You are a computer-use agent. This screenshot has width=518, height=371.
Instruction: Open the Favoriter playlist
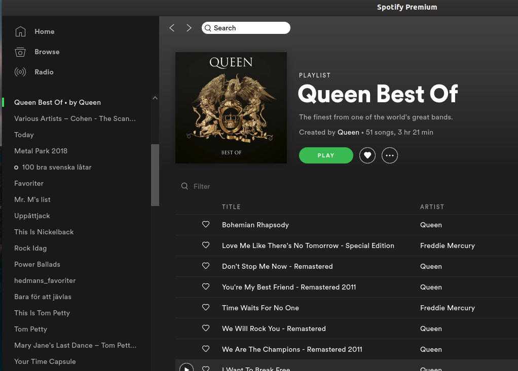click(x=29, y=183)
